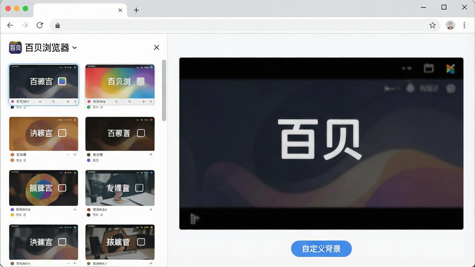Click the arrow icon beside colorful circle theme label

tap(75, 210)
